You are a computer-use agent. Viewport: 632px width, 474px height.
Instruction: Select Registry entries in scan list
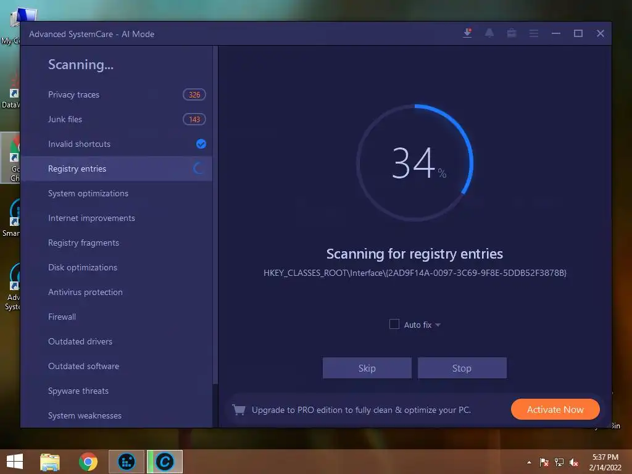116,168
